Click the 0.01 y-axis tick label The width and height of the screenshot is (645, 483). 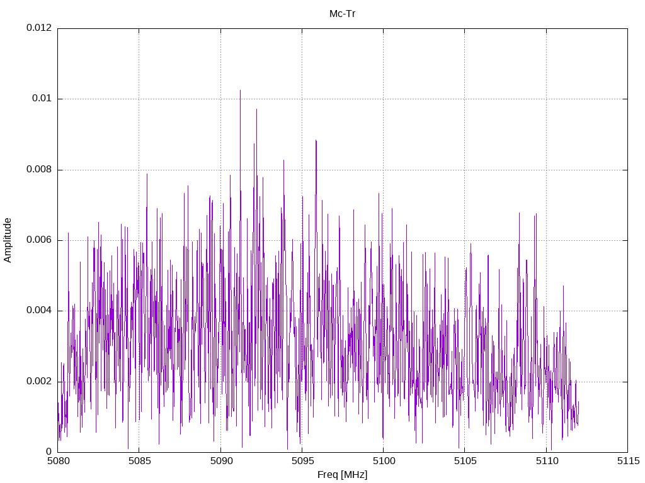(42, 99)
